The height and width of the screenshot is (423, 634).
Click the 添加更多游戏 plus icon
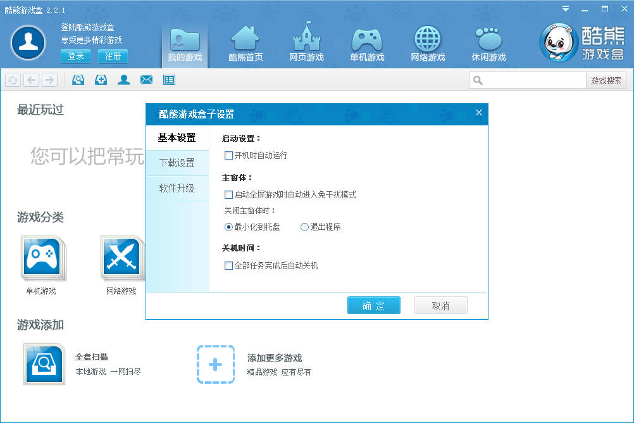pos(216,364)
